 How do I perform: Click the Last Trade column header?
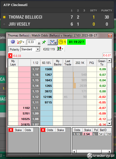point(68,63)
